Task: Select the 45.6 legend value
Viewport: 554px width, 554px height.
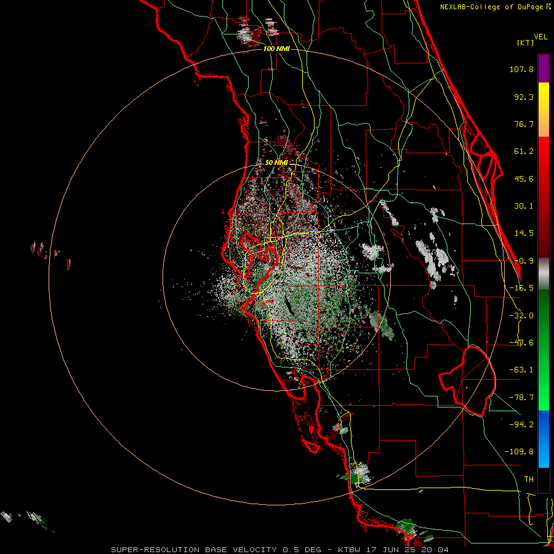Action: (x=524, y=179)
